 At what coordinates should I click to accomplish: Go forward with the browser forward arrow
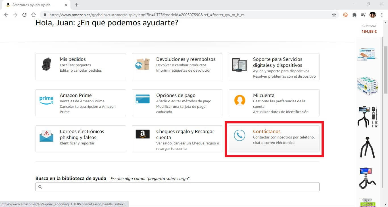[x=15, y=15]
